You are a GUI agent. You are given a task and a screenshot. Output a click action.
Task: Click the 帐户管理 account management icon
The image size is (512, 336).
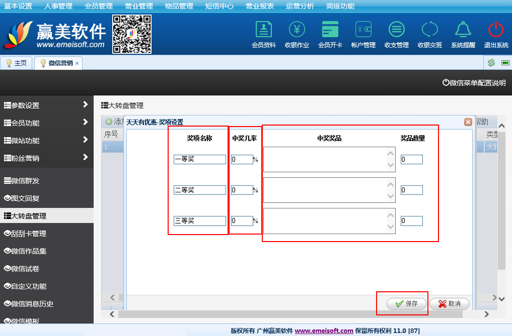(x=363, y=30)
